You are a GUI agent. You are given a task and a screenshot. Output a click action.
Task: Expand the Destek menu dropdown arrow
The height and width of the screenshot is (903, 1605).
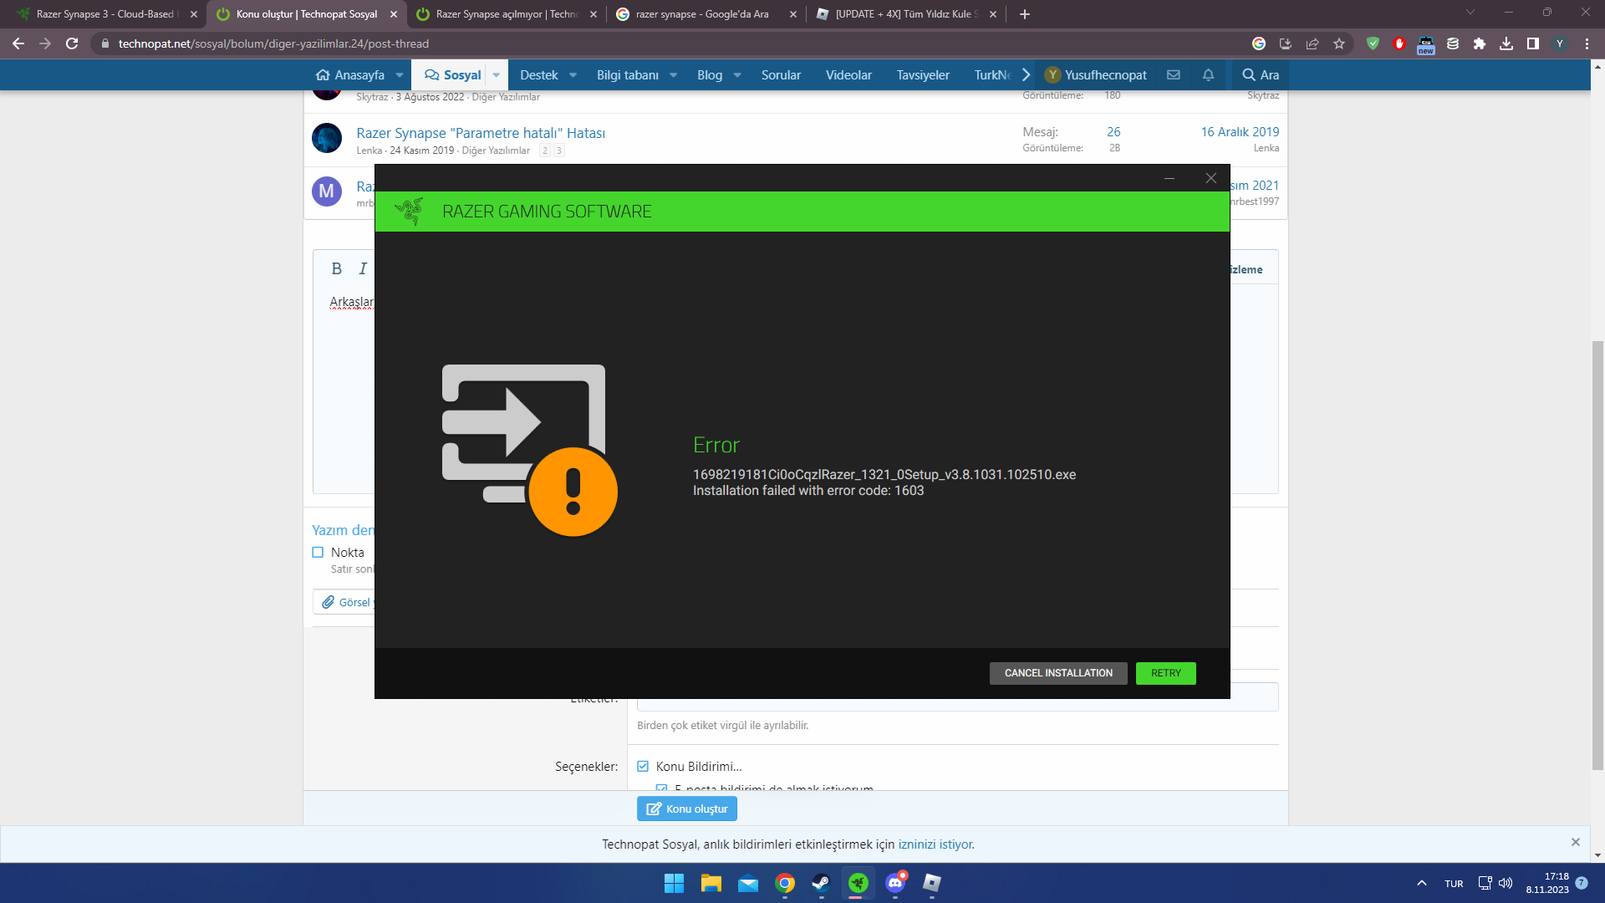[573, 75]
